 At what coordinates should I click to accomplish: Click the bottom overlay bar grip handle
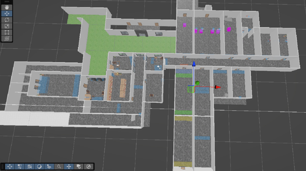pyautogui.click(x=3, y=166)
